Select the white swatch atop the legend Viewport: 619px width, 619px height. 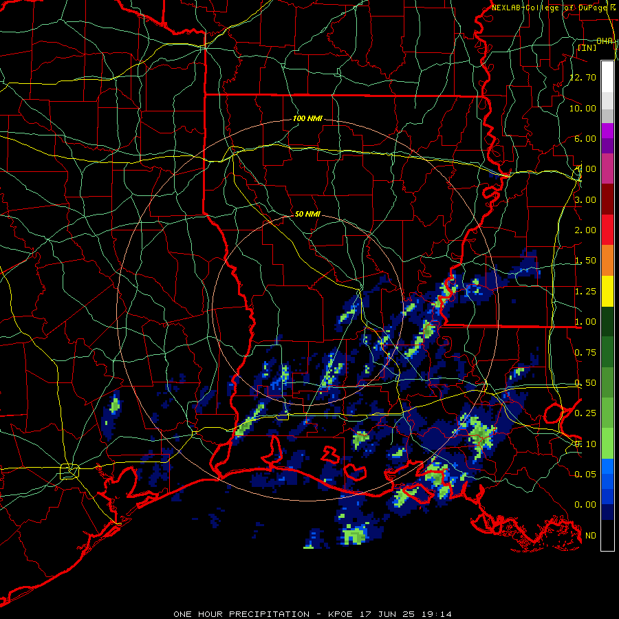(607, 76)
